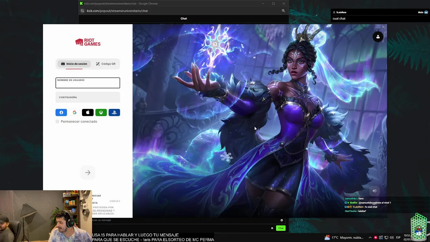Click the Chrome address bar URL
Screen dimensions: 430x242
click(117, 11)
